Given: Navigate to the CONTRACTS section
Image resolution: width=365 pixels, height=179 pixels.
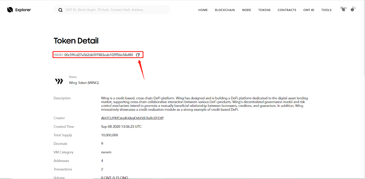Looking at the screenshot, I should pyautogui.click(x=287, y=10).
